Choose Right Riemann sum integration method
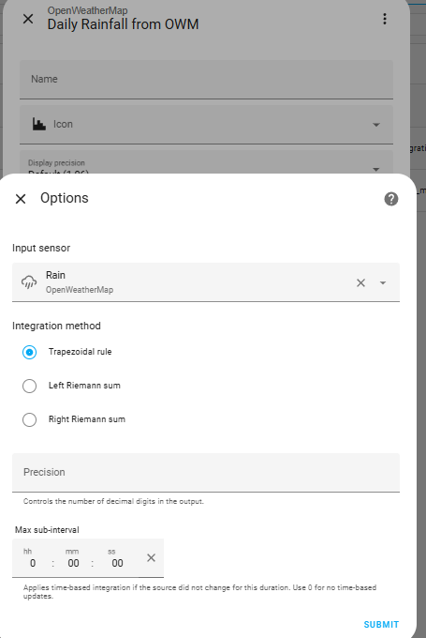Image resolution: width=426 pixels, height=638 pixels. [29, 419]
